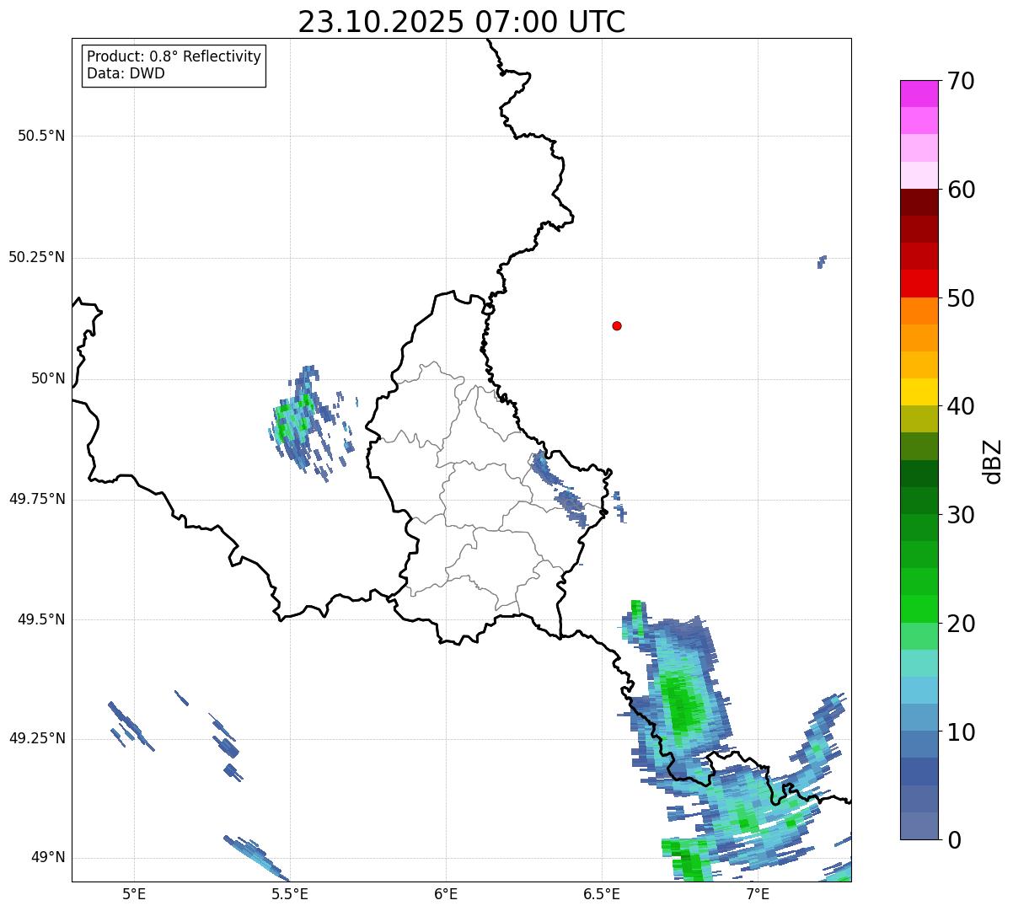
Task: Click the bright red colorbar segment
Action: [919, 284]
